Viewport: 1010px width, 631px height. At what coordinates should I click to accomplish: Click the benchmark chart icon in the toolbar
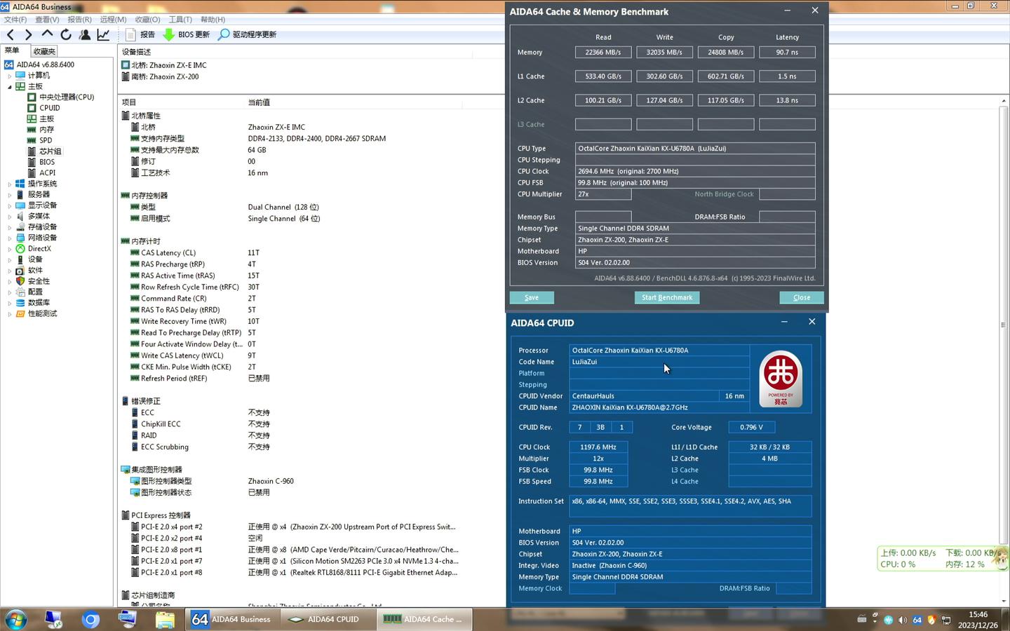click(103, 33)
